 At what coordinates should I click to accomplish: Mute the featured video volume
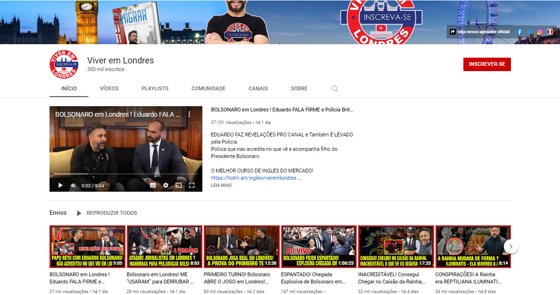pyautogui.click(x=73, y=185)
